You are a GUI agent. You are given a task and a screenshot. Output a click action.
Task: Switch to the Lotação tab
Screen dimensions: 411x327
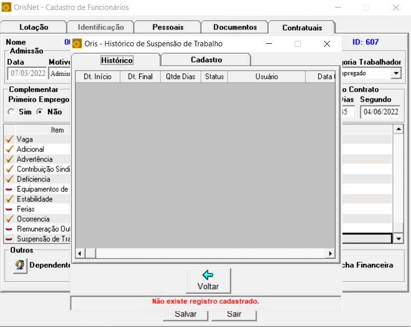(x=34, y=27)
